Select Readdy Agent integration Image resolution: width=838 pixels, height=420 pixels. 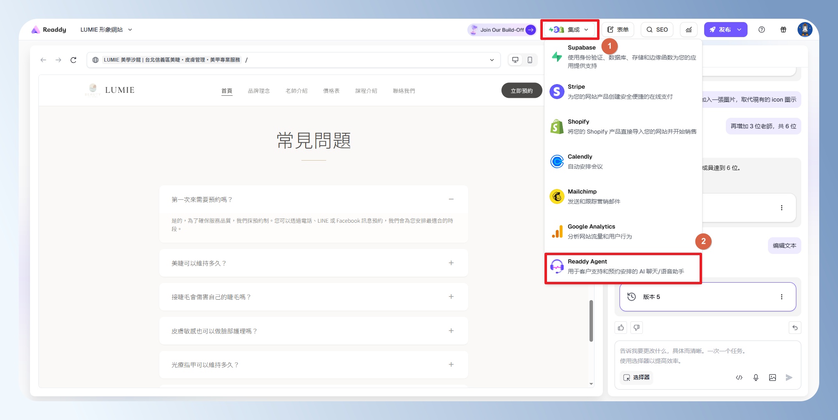(x=623, y=266)
